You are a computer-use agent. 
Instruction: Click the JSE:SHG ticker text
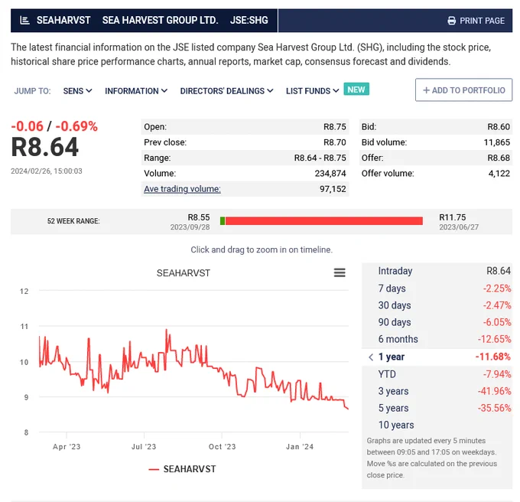[x=249, y=20]
